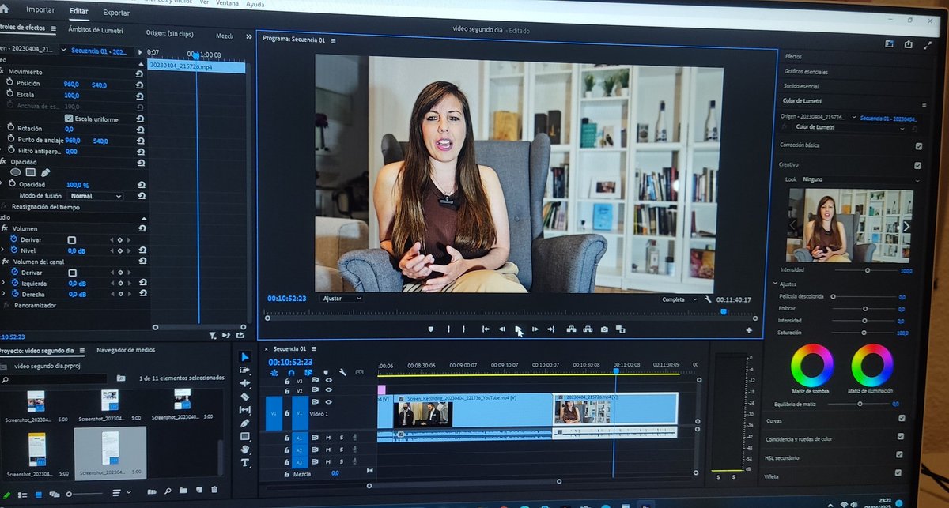Open Navegador de medios tab
Viewport: 949px width, 508px height.
(126, 349)
